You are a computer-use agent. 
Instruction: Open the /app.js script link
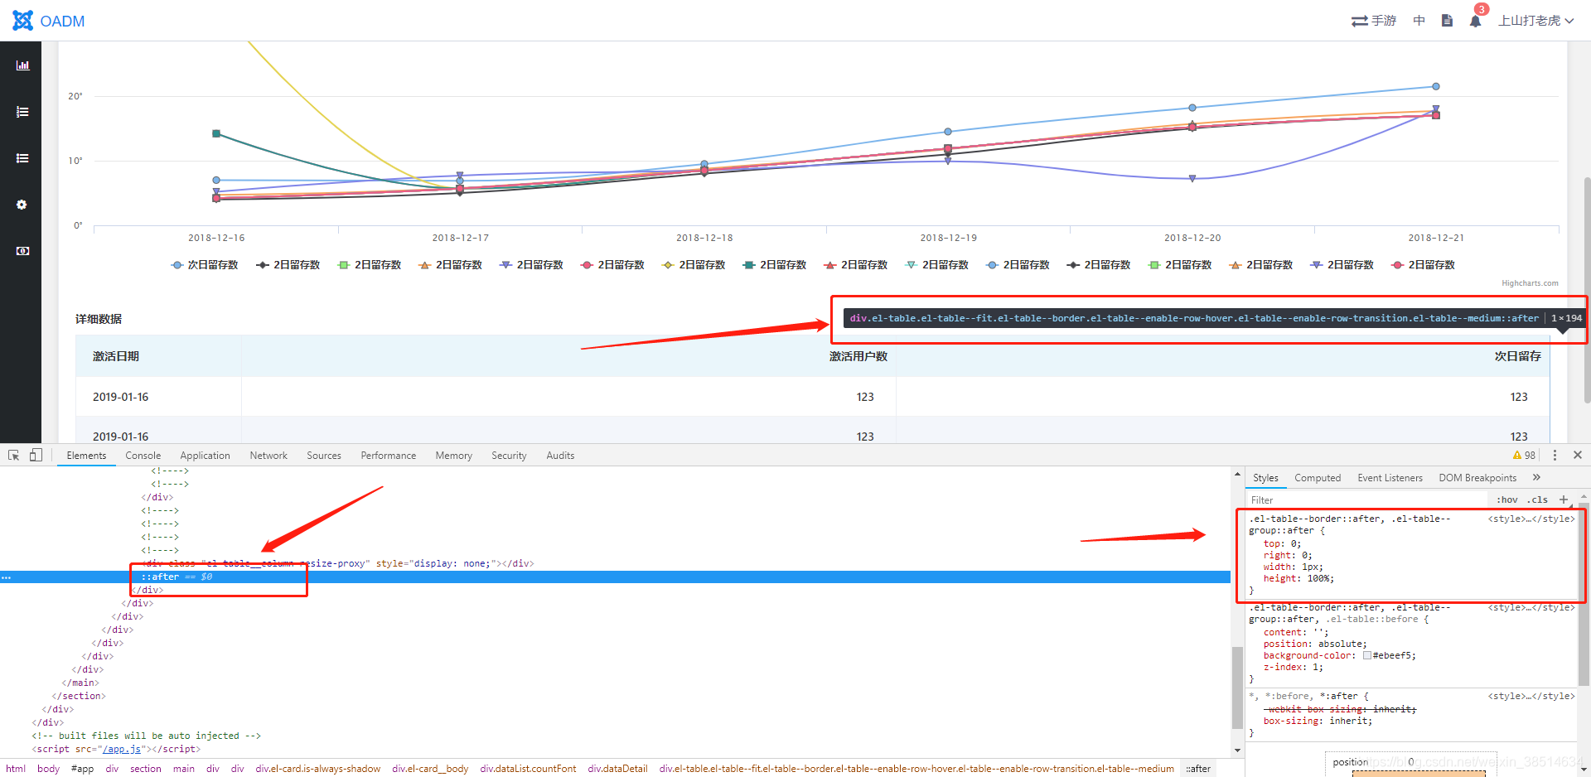pos(121,749)
